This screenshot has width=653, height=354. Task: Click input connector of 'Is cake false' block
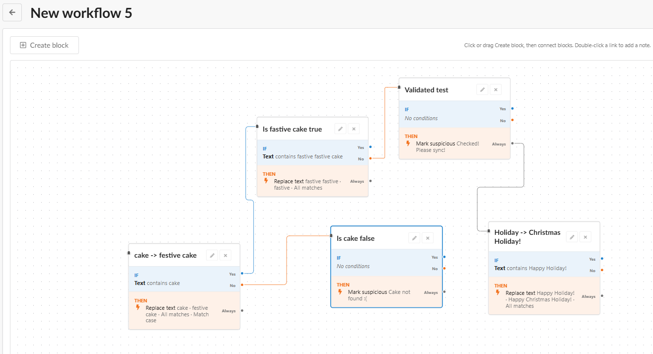(331, 236)
